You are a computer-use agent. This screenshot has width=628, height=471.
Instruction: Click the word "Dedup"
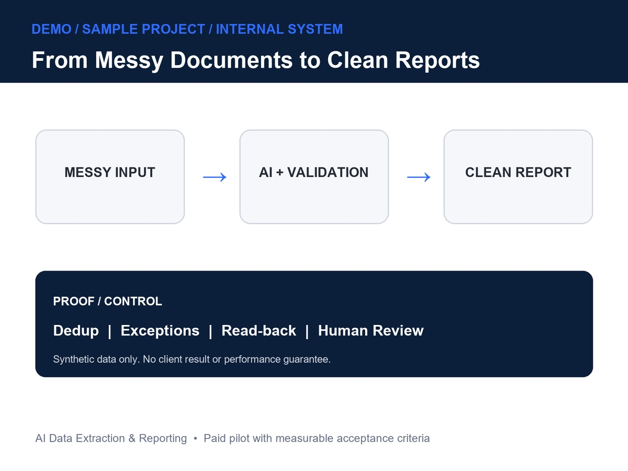(76, 331)
